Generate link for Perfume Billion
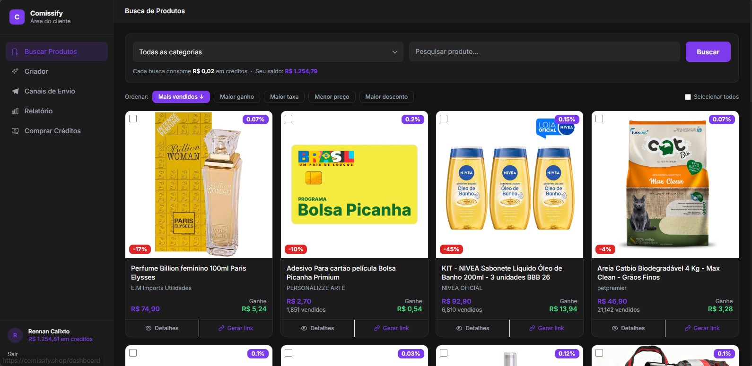 pyautogui.click(x=236, y=328)
